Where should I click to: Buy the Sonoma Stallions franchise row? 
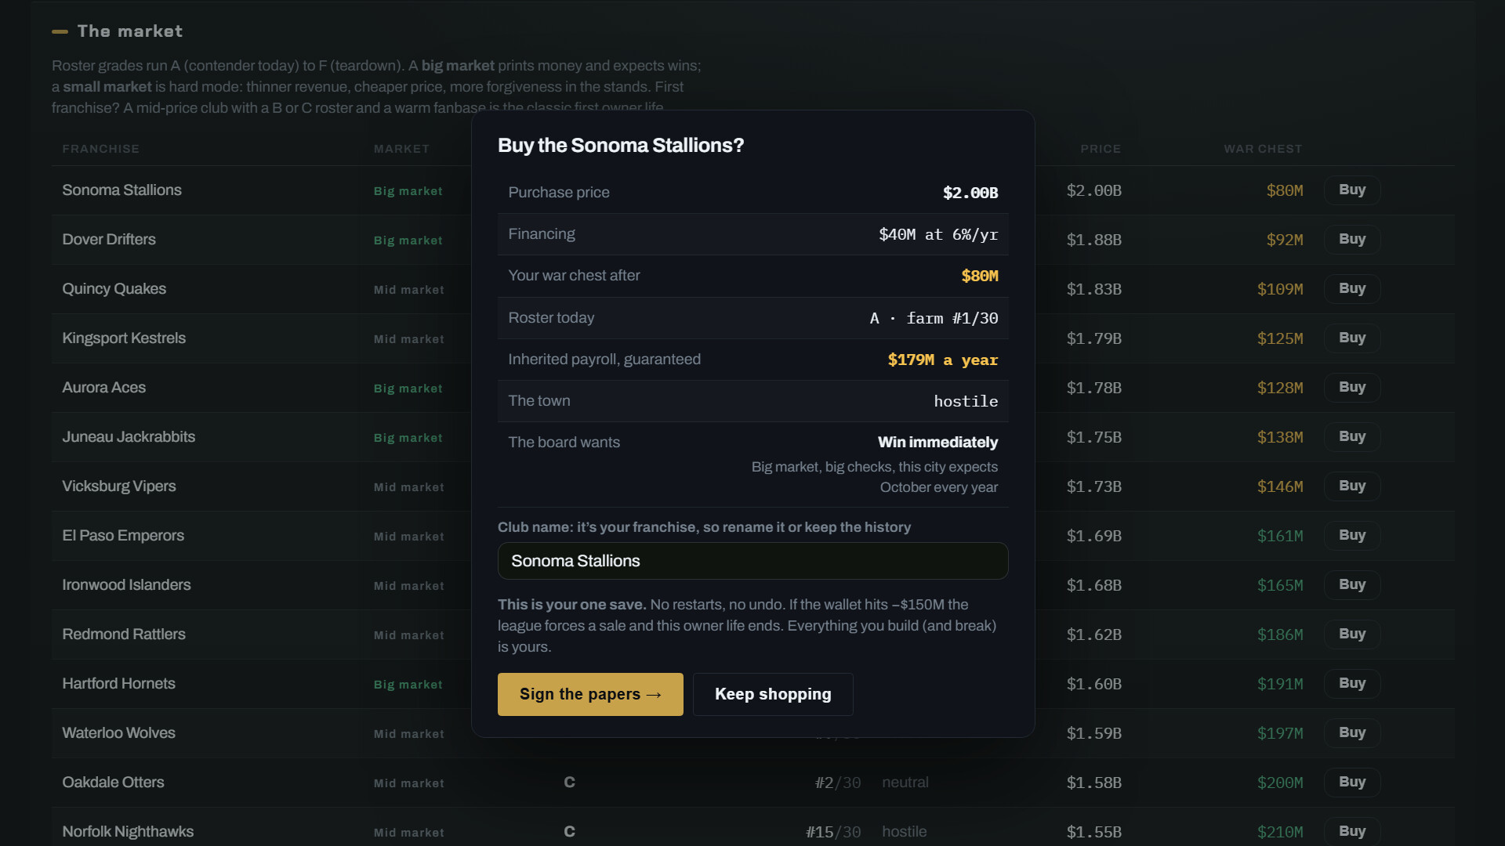[x=1352, y=190]
